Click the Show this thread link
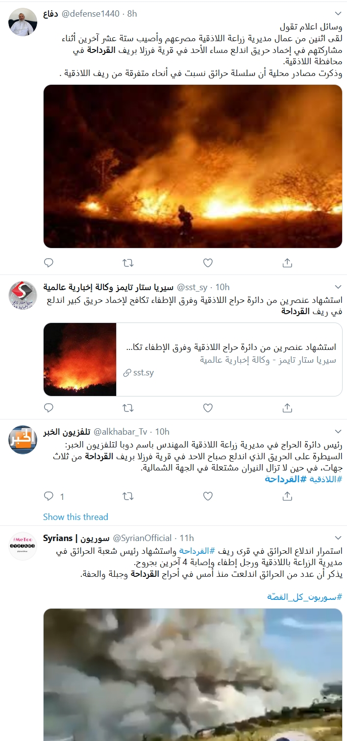 pyautogui.click(x=75, y=517)
